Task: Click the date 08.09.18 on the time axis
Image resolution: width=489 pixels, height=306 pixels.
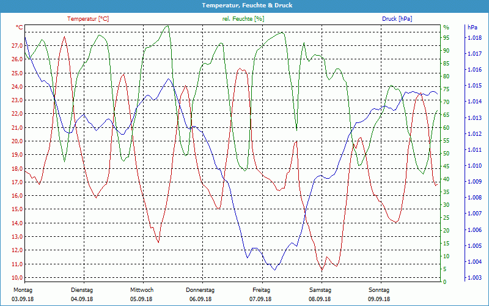Action: [x=320, y=299]
